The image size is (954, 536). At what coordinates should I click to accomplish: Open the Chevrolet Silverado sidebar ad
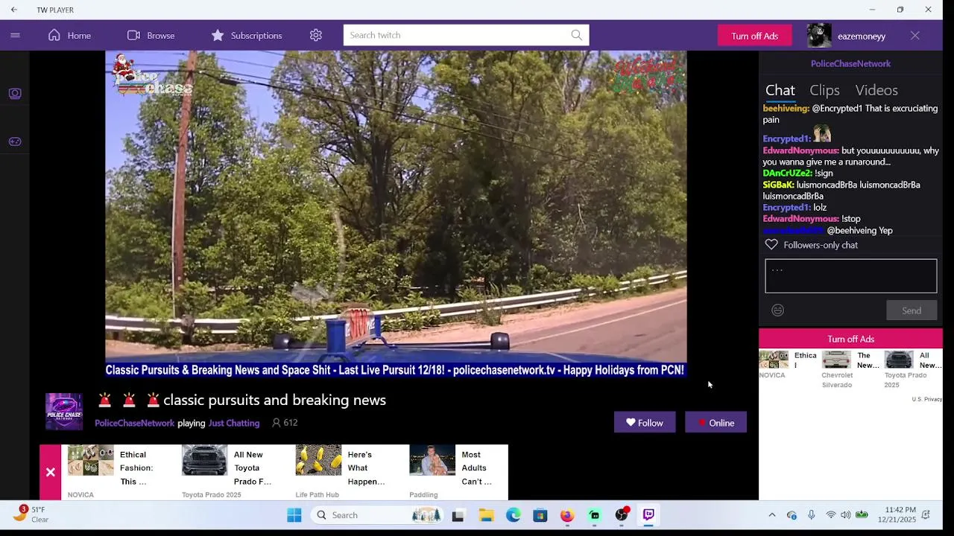(851, 370)
